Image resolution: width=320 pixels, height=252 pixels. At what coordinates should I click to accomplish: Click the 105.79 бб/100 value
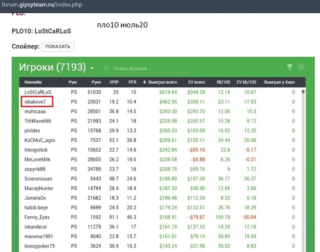[223, 217]
